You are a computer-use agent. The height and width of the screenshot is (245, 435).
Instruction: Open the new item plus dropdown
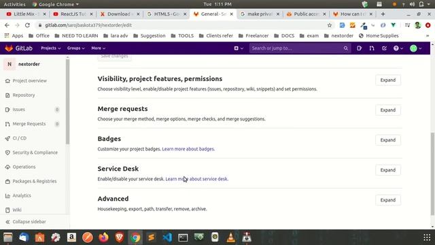[x=239, y=48]
